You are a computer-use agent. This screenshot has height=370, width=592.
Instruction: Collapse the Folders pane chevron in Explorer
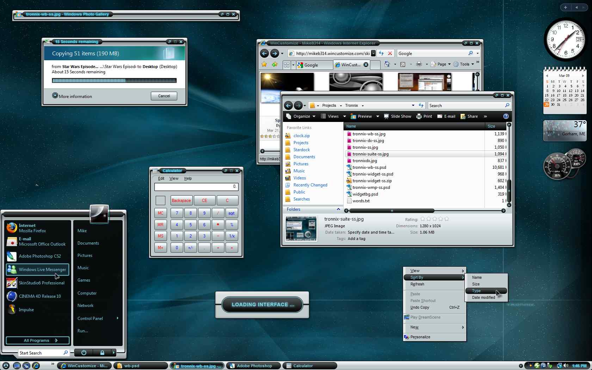(338, 209)
